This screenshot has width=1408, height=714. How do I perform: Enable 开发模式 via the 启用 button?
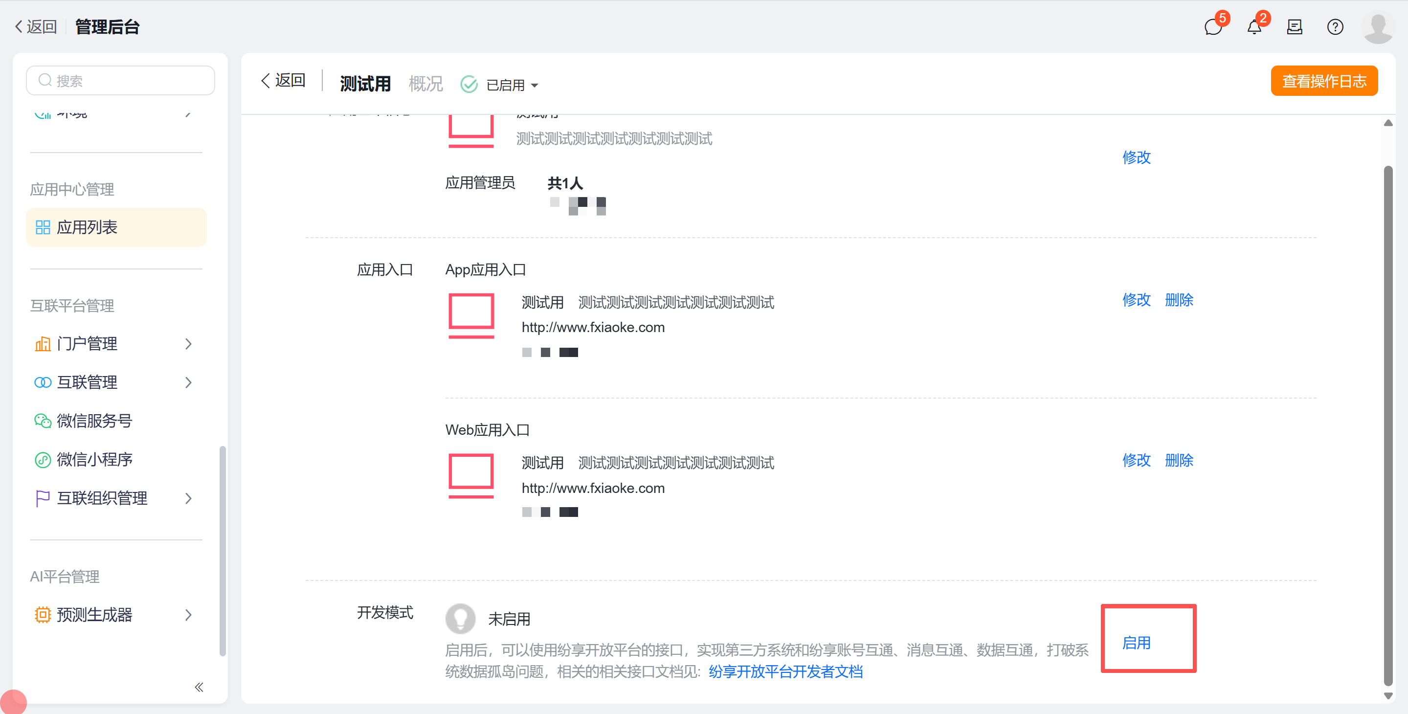pyautogui.click(x=1137, y=643)
